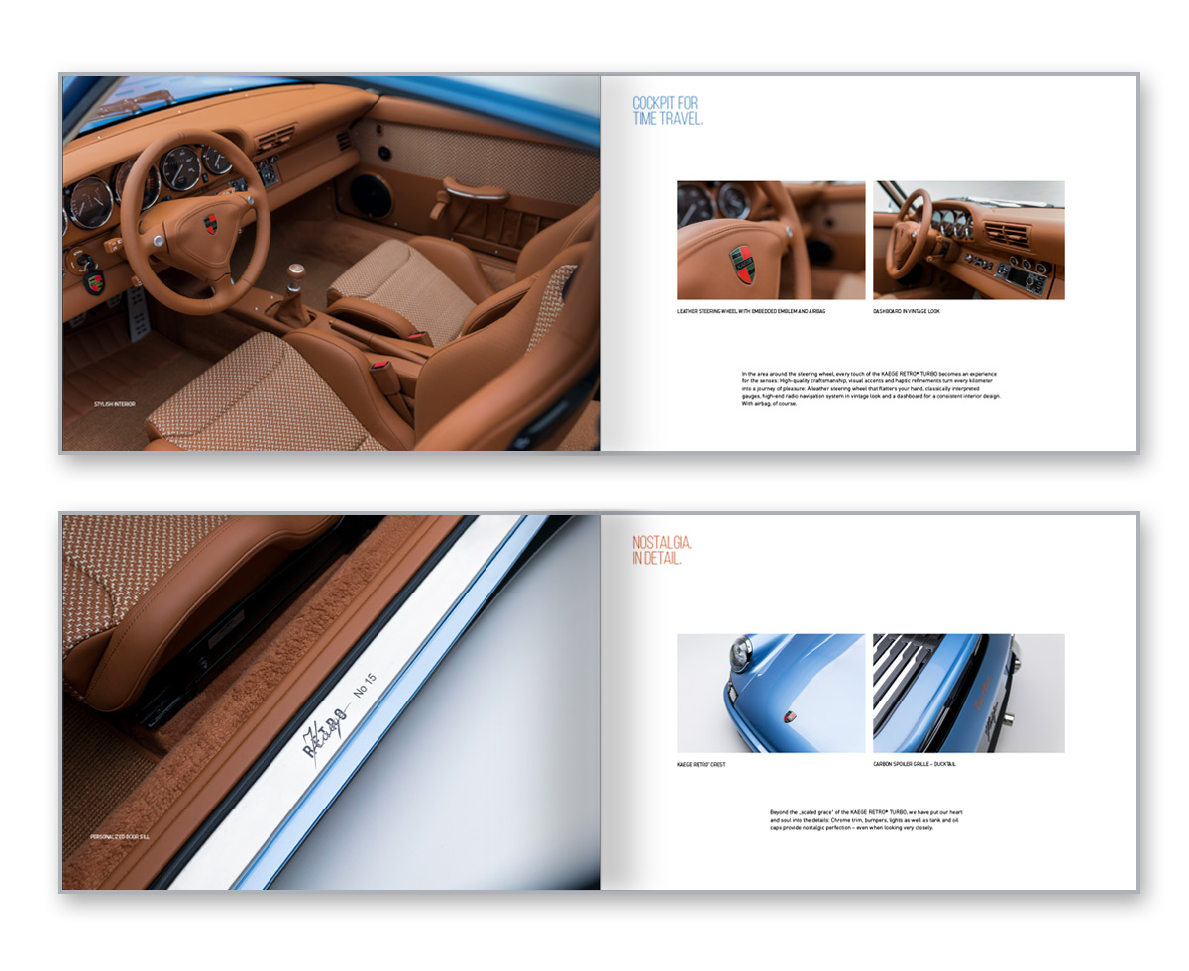Open the leather steering wheel emblem thumbnail
This screenshot has height=971, width=1189.
[x=771, y=240]
